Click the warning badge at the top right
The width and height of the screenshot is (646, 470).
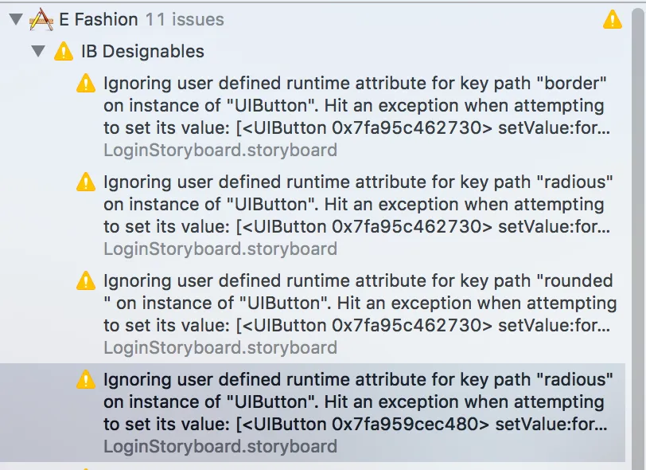click(612, 20)
